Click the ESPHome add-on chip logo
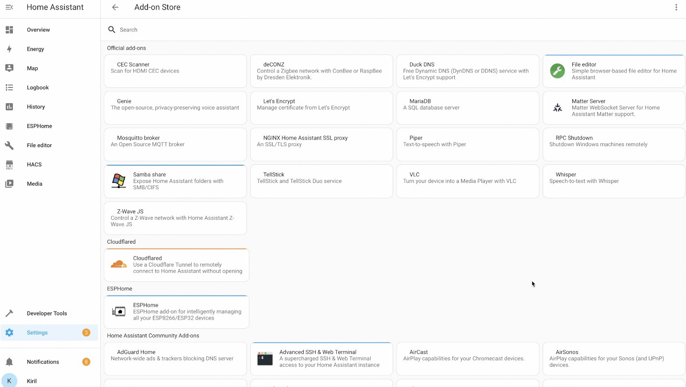Image resolution: width=686 pixels, height=387 pixels. (x=118, y=312)
